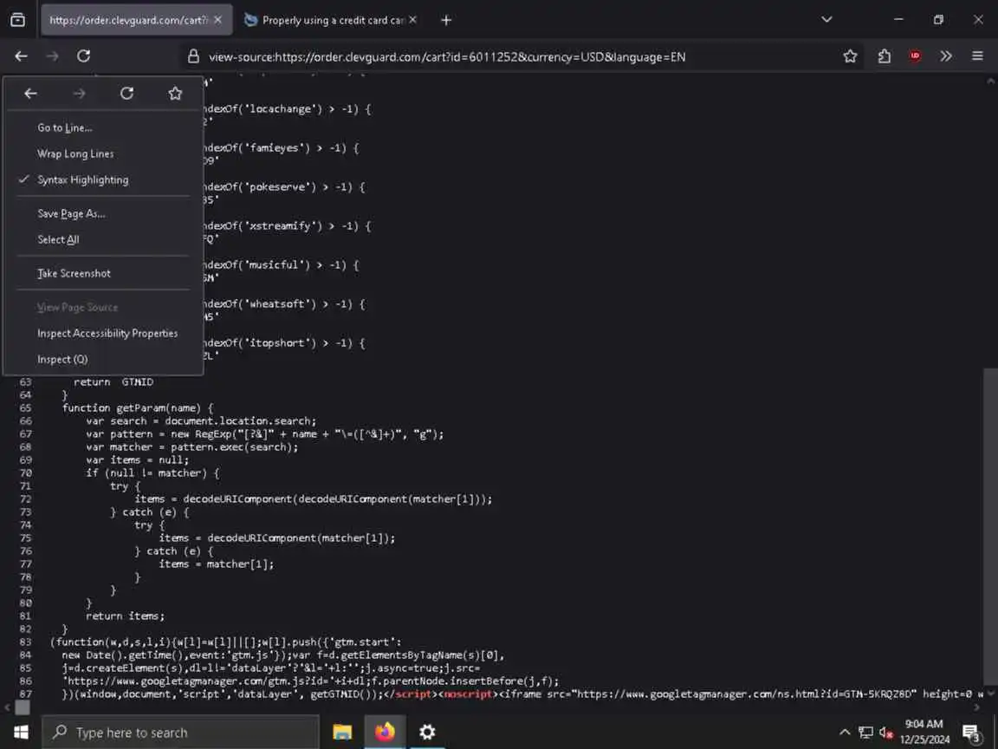Image resolution: width=998 pixels, height=749 pixels.
Task: Click the muted volume tray icon
Action: (885, 732)
